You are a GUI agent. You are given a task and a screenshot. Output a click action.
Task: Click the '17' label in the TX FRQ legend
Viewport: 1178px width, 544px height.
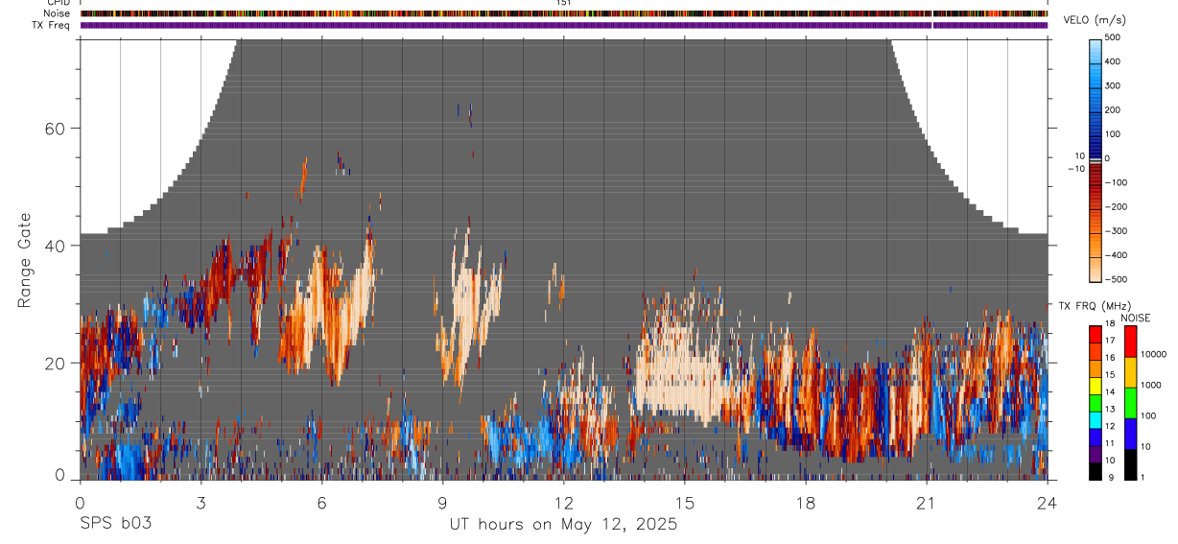pos(1111,342)
